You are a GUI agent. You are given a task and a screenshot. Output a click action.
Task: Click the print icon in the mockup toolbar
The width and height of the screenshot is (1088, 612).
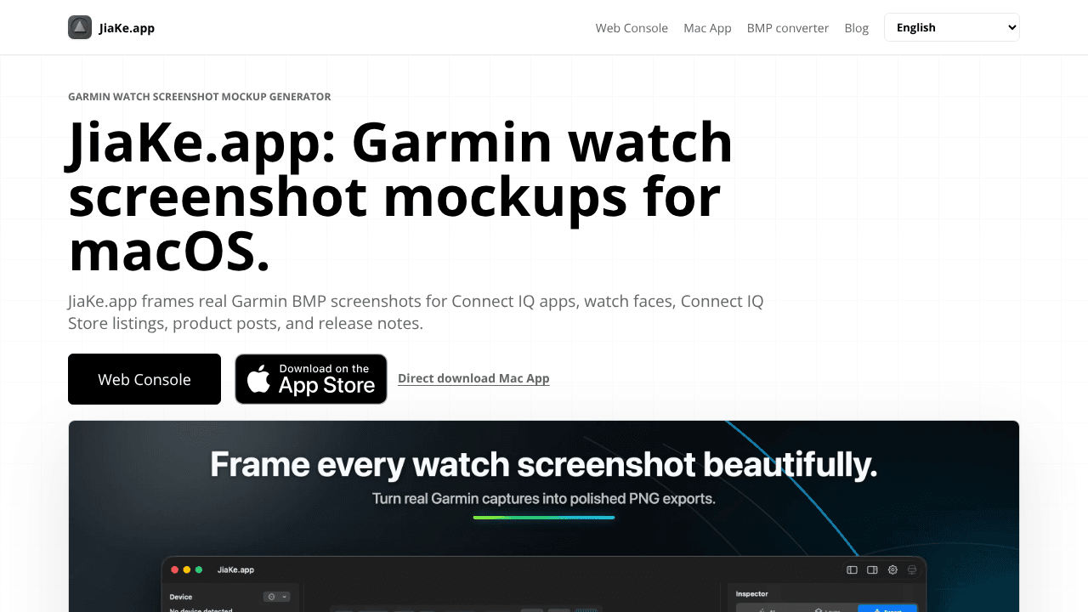point(912,569)
